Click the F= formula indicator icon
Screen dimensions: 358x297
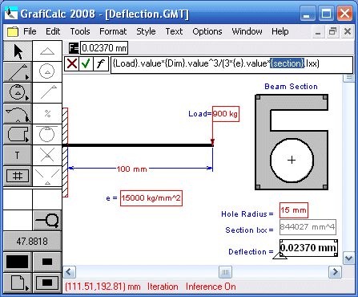pos(74,48)
